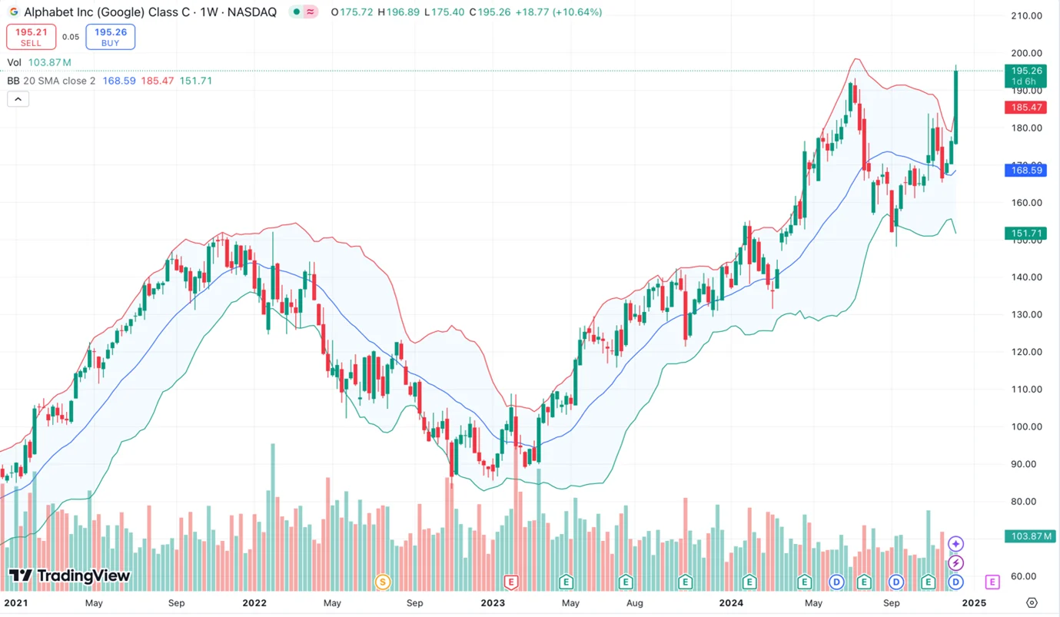The image size is (1060, 617).
Task: Click the 2025 label on the time axis
Action: tap(975, 603)
